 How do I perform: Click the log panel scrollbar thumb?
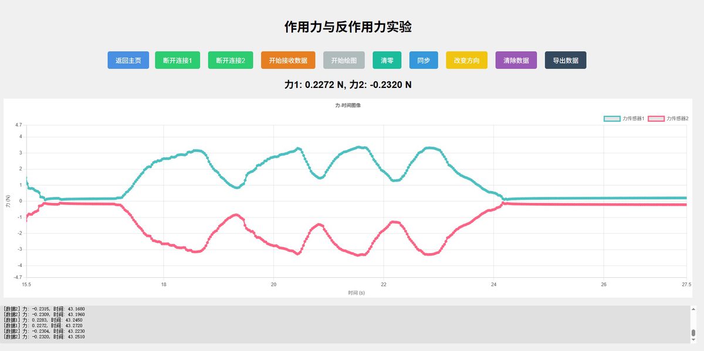coord(693,333)
